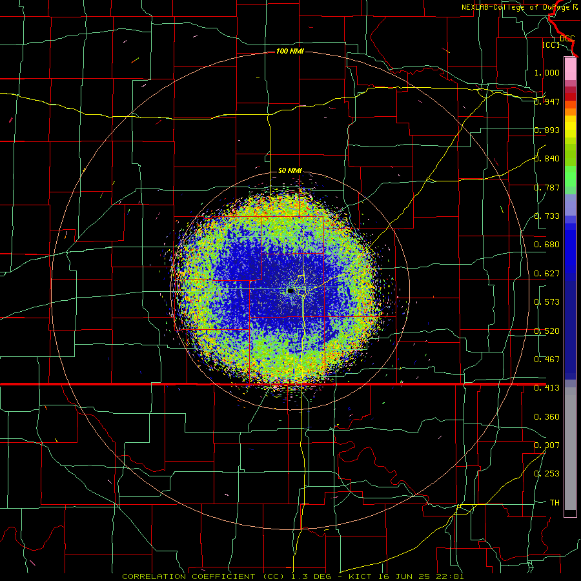Click the KICT station identifier
Screen dimensions: 581x581
361,576
